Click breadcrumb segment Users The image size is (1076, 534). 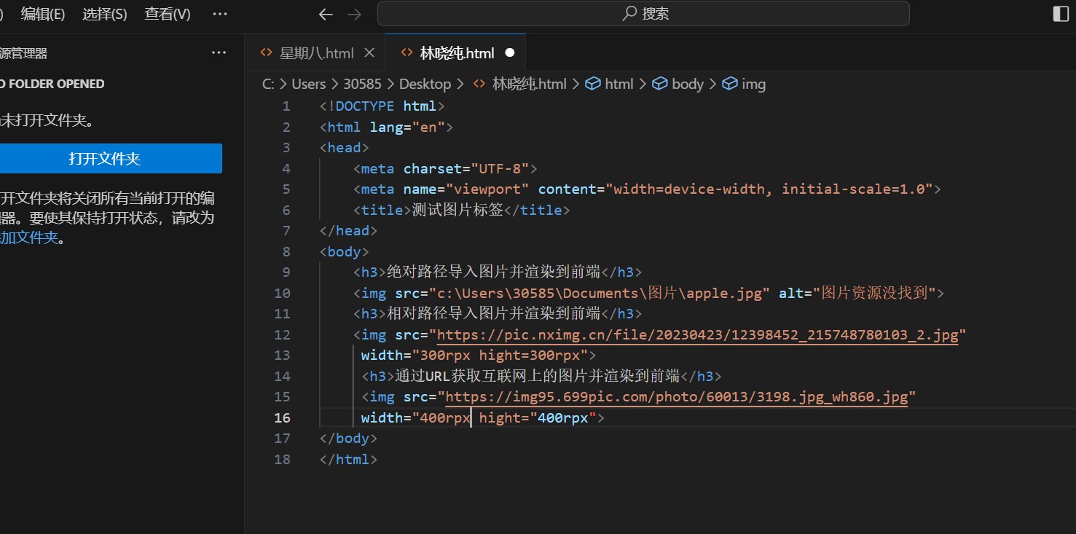pyautogui.click(x=309, y=84)
